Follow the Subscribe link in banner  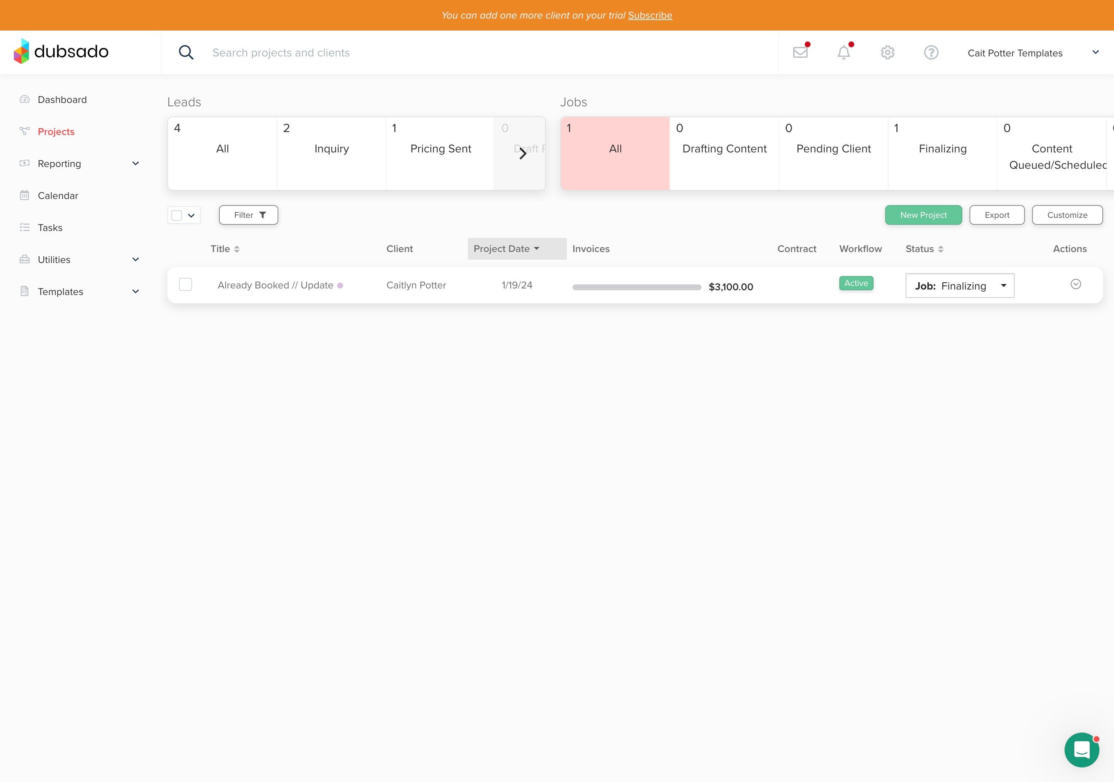tap(650, 15)
